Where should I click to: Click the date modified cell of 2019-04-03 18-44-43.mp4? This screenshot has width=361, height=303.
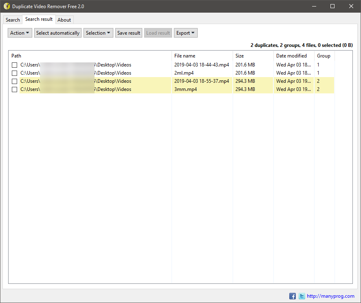[x=293, y=65]
